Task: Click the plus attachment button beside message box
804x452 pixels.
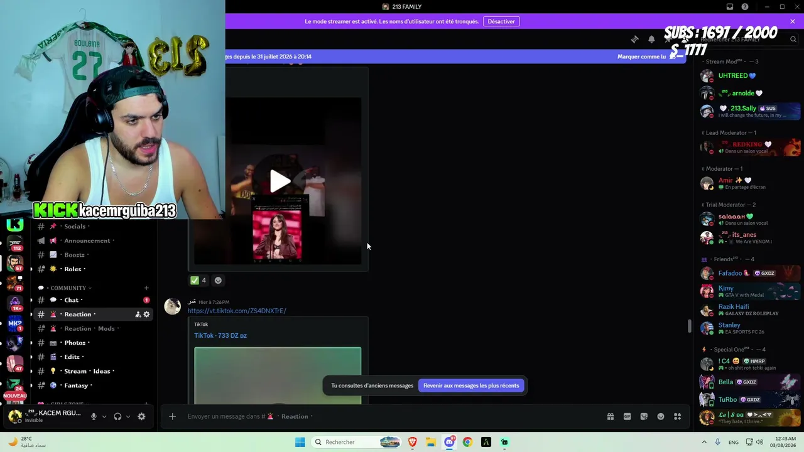Action: [x=172, y=416]
